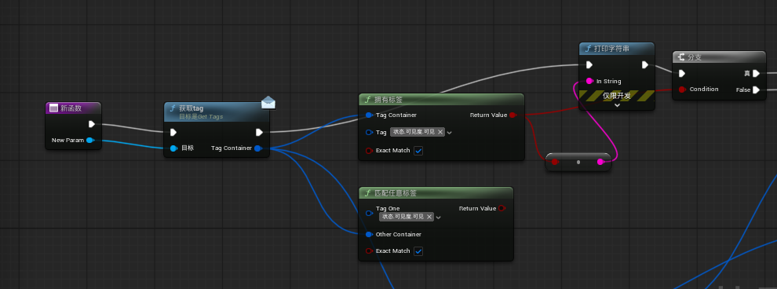This screenshot has height=289, width=777.
Task: Open the Tag One dropdown on 匹配任意标签
Action: [438, 217]
